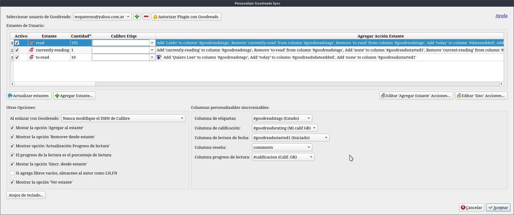Open the Columna de calificación dropdown
This screenshot has width=514, height=215.
[x=285, y=128]
